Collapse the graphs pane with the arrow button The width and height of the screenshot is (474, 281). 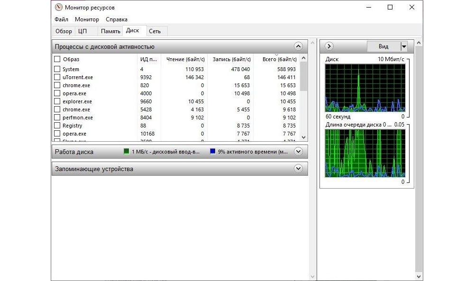click(x=329, y=46)
